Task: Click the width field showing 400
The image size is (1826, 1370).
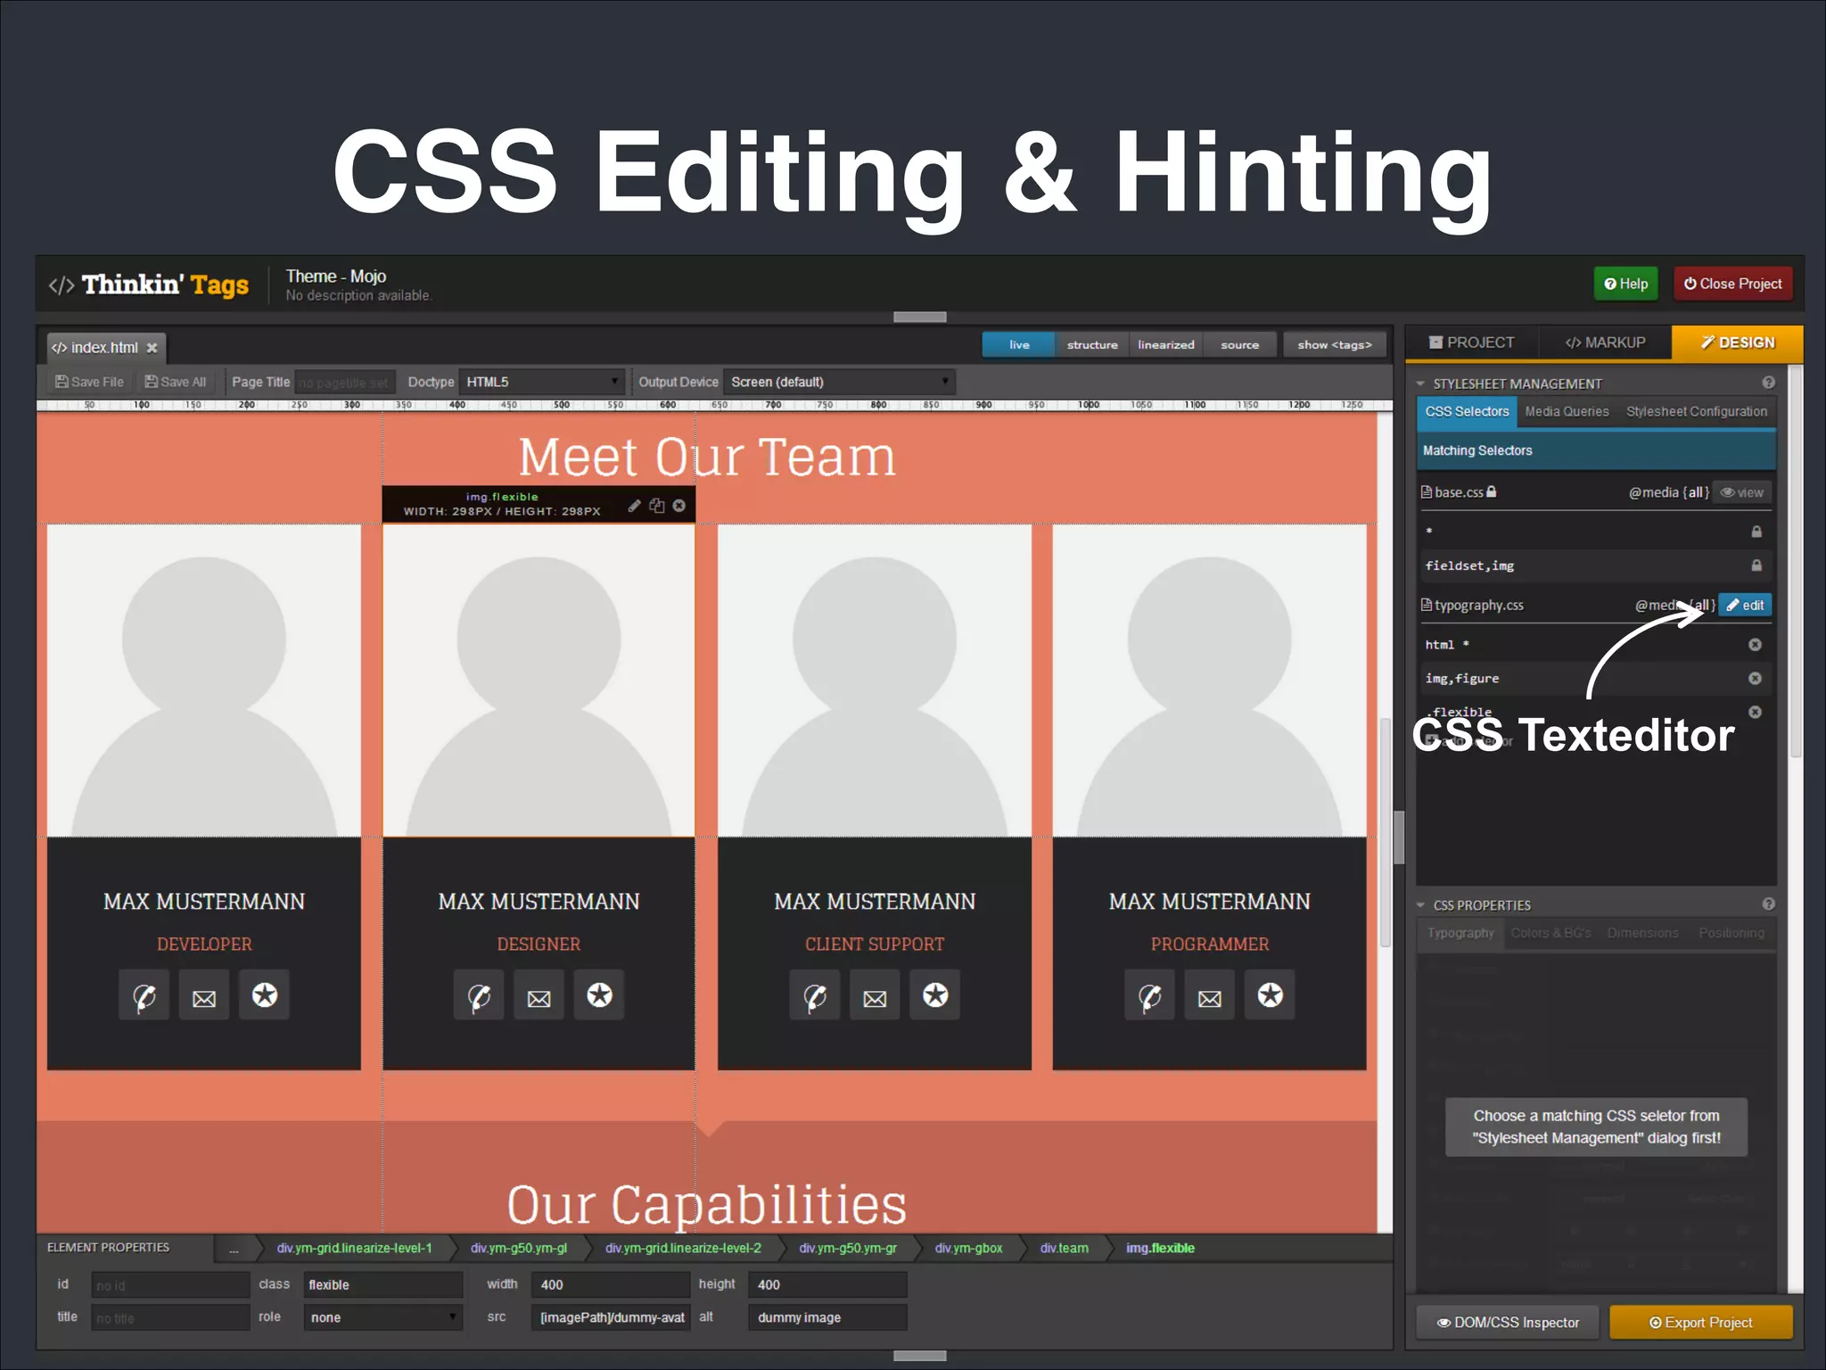Action: click(x=611, y=1284)
